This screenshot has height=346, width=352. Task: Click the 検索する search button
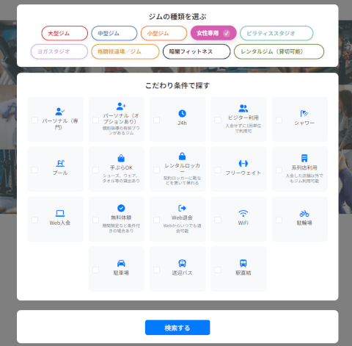pyautogui.click(x=177, y=328)
